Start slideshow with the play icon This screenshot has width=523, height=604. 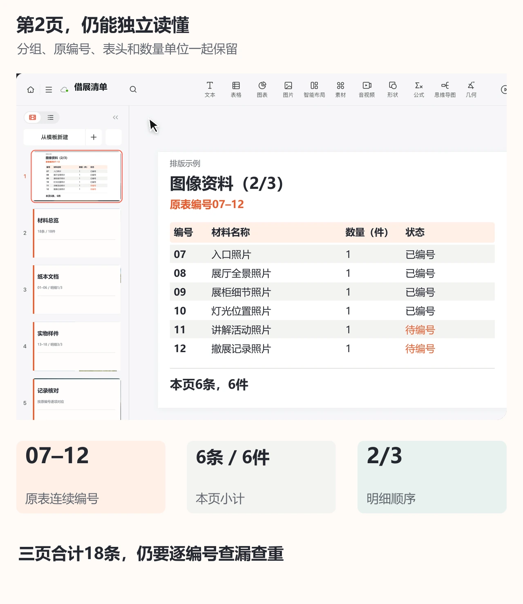(x=504, y=89)
